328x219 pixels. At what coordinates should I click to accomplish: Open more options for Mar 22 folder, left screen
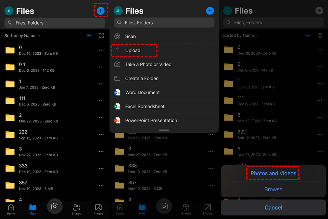click(102, 118)
